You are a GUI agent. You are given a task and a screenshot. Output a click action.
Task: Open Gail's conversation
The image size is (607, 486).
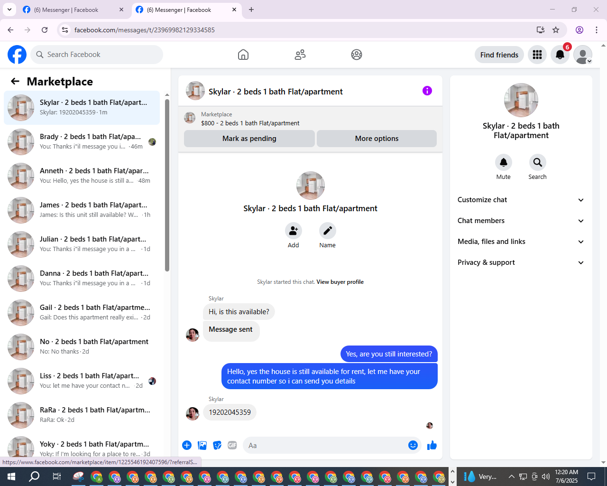(82, 313)
